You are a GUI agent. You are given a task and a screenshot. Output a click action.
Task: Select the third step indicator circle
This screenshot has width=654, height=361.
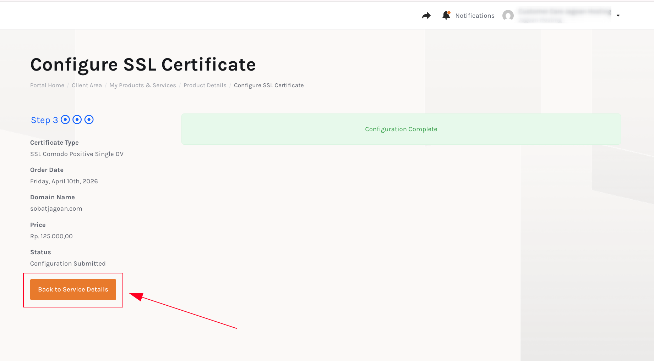89,120
